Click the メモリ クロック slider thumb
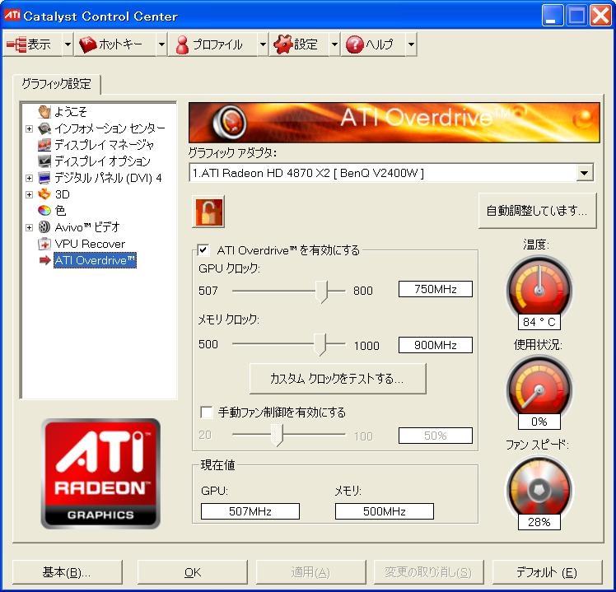This screenshot has width=616, height=592. [x=320, y=344]
